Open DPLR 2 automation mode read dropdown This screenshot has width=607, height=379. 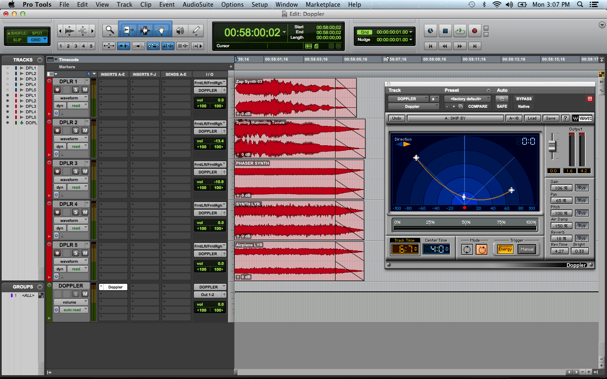tap(78, 147)
